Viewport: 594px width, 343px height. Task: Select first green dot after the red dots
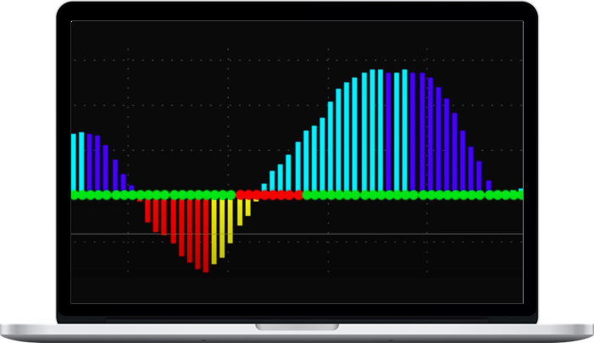point(307,195)
